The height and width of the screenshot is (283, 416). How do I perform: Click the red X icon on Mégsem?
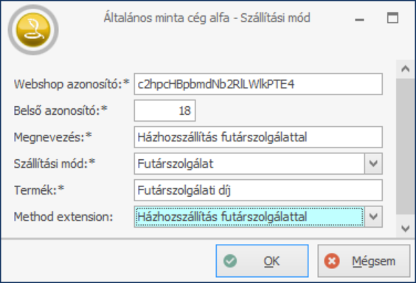pyautogui.click(x=332, y=261)
